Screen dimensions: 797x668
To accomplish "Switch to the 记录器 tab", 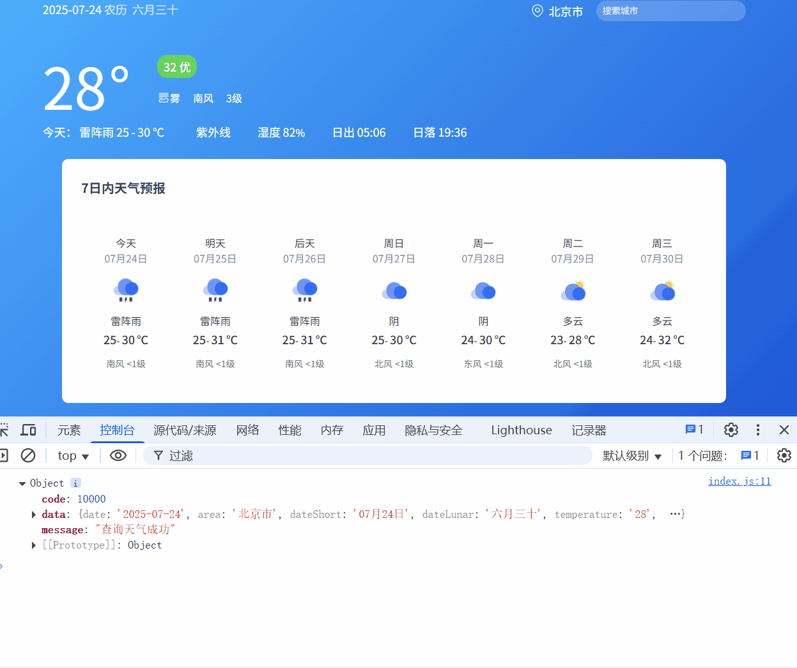I will [x=589, y=430].
